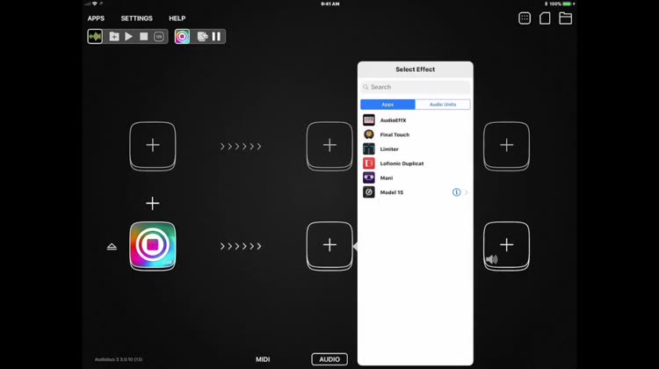Start playback with the play button
659x369 pixels.
click(128, 37)
